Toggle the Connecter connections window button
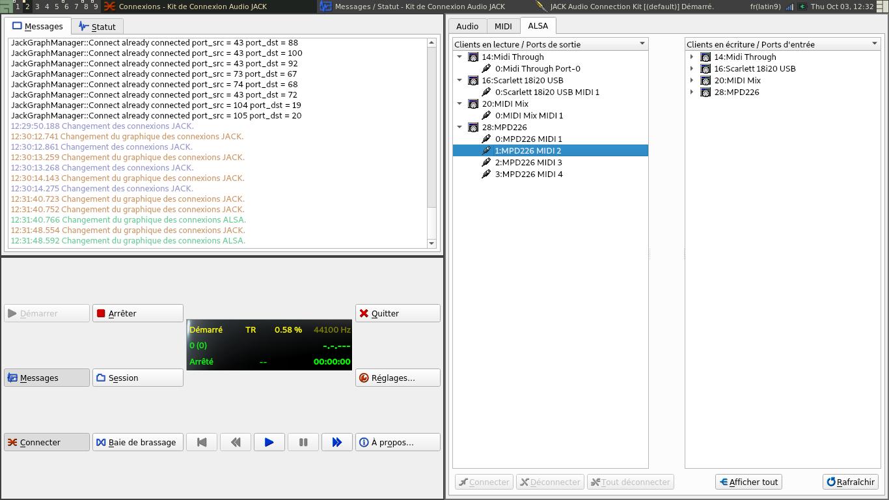The width and height of the screenshot is (889, 500). (x=47, y=442)
